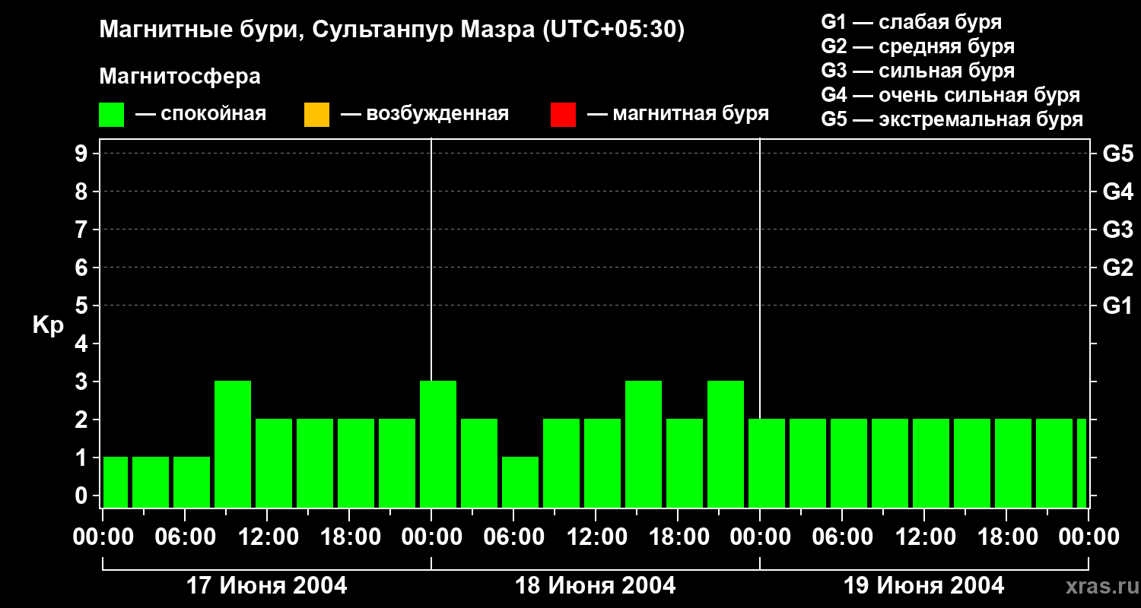The height and width of the screenshot is (608, 1141).
Task: Click the '12:00' time label under 17 Июня
Action: pos(267,537)
